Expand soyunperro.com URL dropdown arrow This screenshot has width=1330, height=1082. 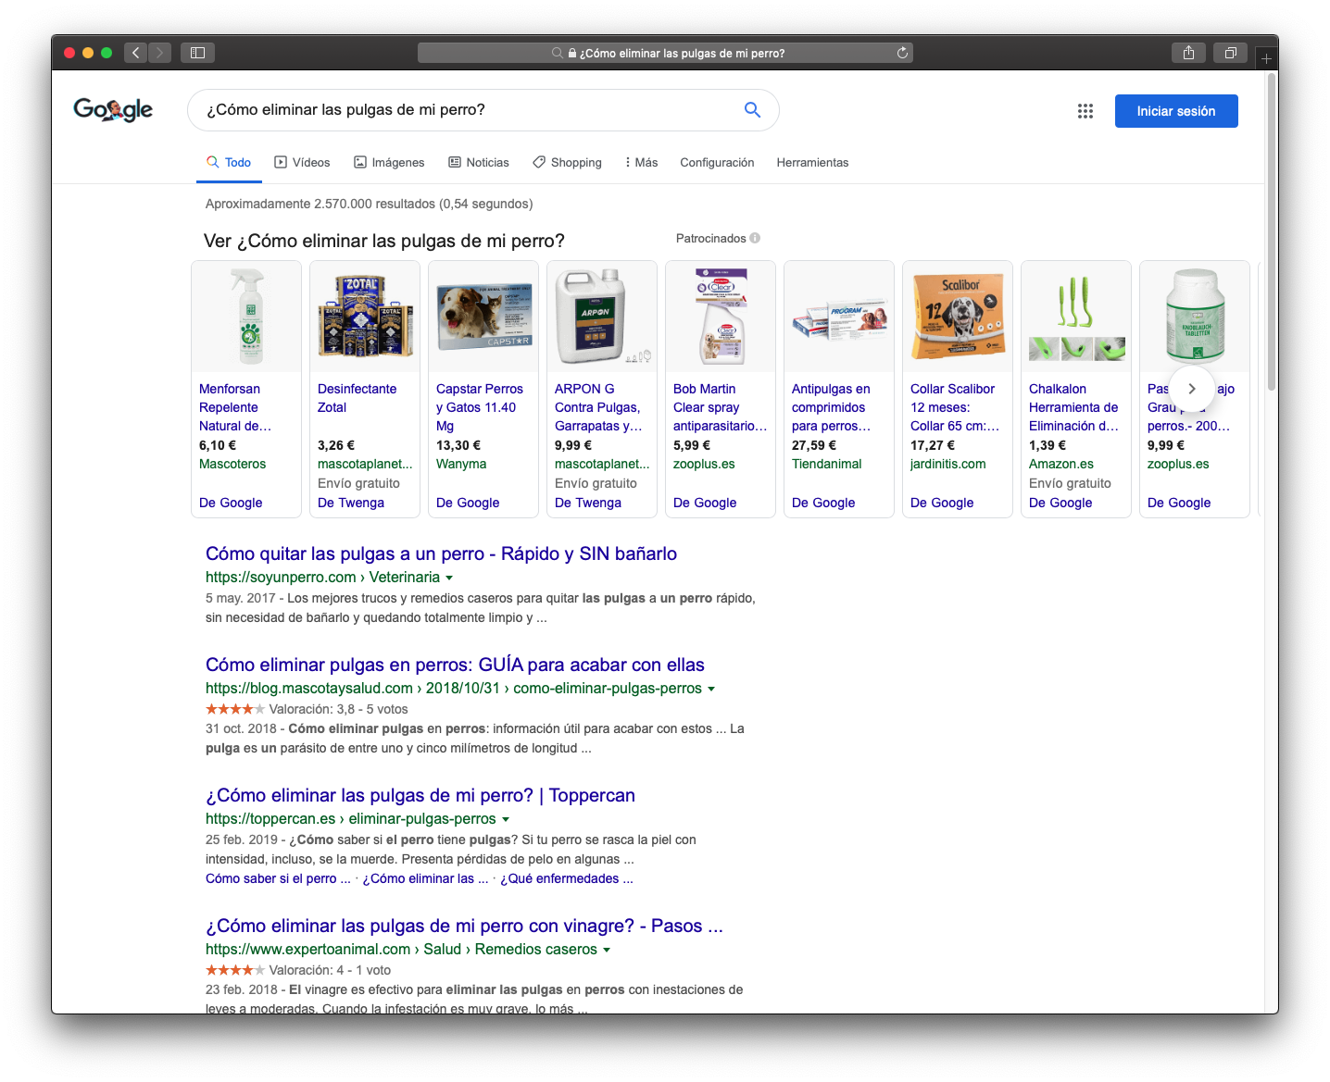449,578
